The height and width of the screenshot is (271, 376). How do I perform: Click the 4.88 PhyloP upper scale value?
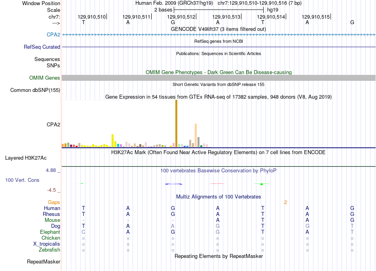(x=51, y=170)
